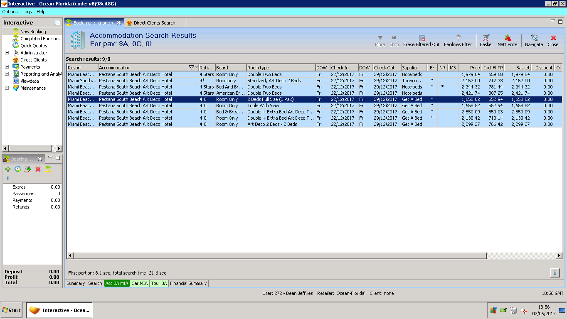Close the Booking panel tab

[40, 159]
